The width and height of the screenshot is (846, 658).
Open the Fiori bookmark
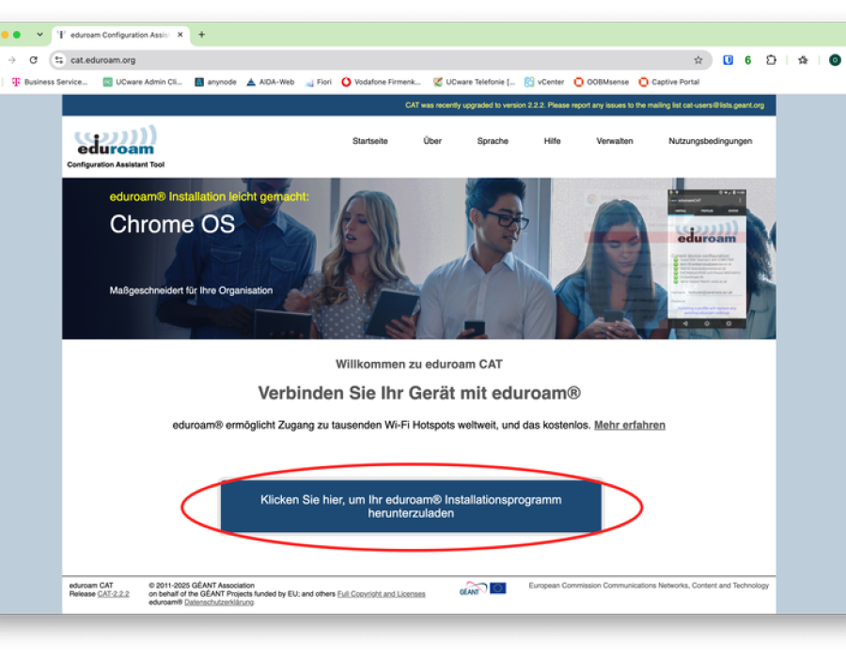pyautogui.click(x=319, y=82)
